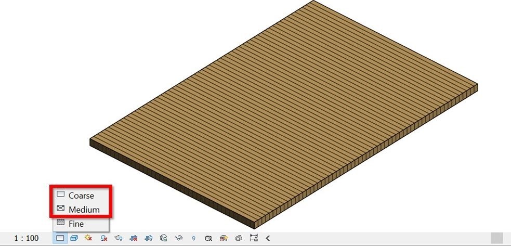Toggle the Show Analytical Model icon
Viewport: 511px width, 246px height.
(224, 238)
